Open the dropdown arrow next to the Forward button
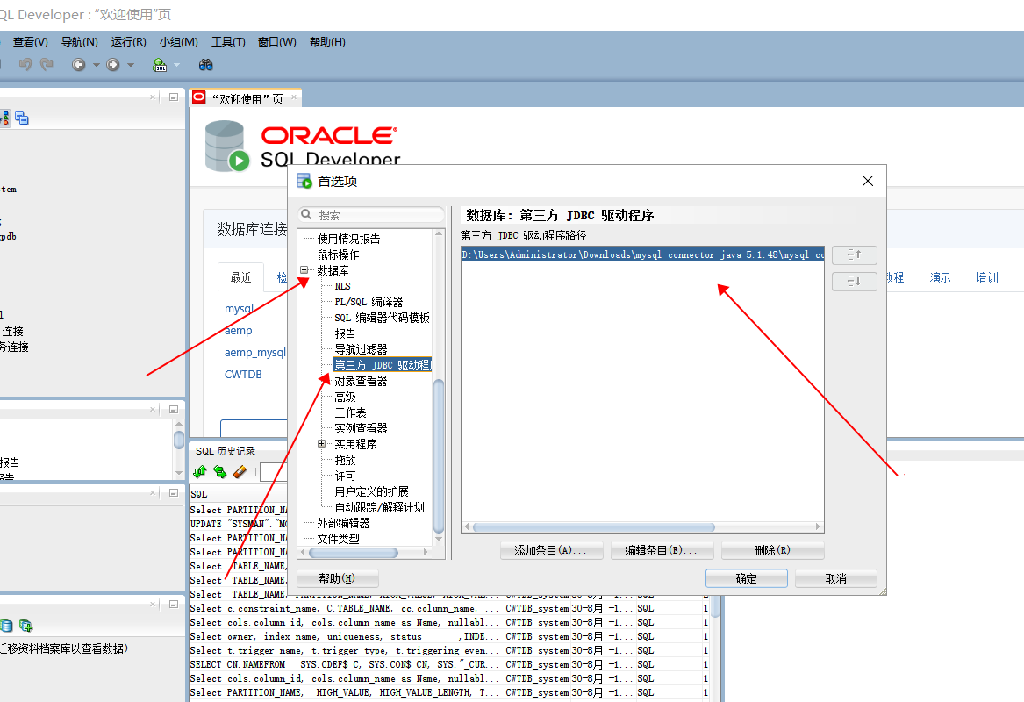 coord(131,65)
